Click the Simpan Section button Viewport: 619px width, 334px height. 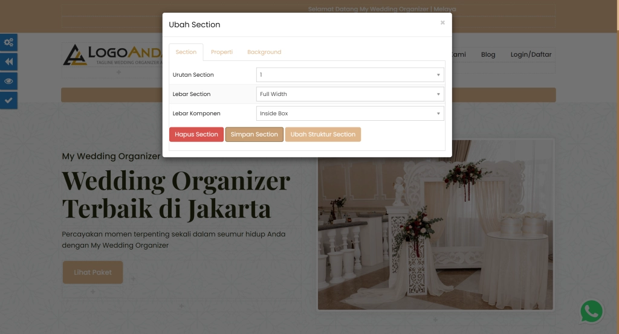(254, 135)
